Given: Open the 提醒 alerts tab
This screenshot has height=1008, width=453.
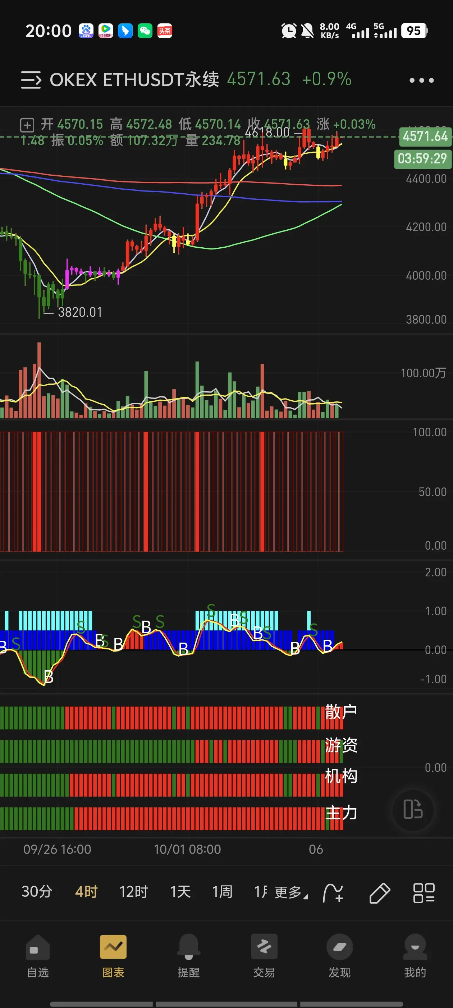Looking at the screenshot, I should (188, 955).
